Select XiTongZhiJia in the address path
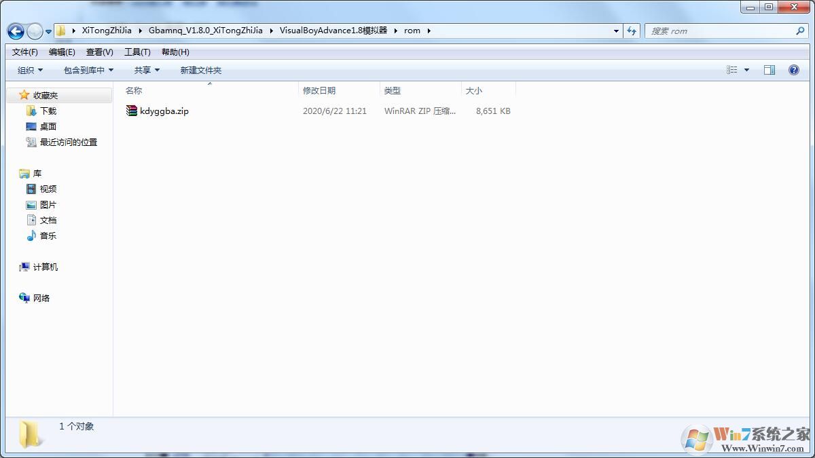The width and height of the screenshot is (815, 458). point(107,31)
